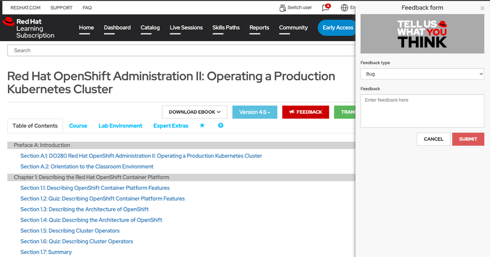Cancel the feedback form
This screenshot has height=257, width=490.
tap(434, 139)
